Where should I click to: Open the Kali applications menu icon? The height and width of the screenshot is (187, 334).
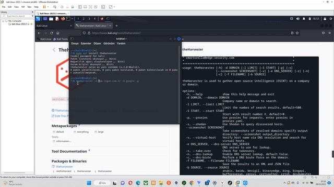tap(38, 19)
